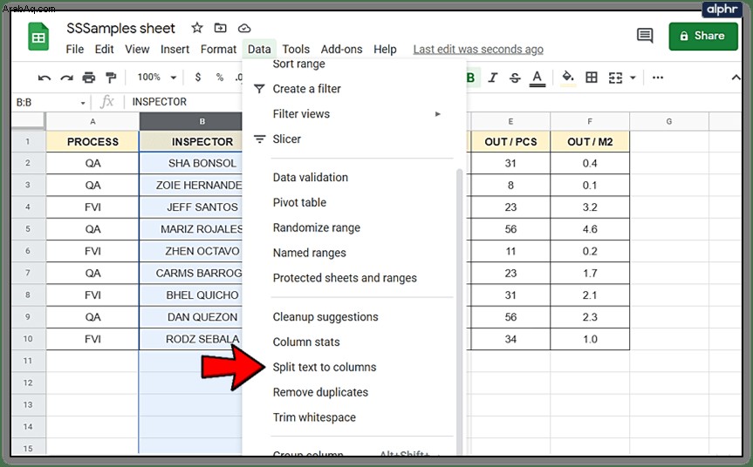Show more toolbar options
The image size is (753, 467).
658,78
